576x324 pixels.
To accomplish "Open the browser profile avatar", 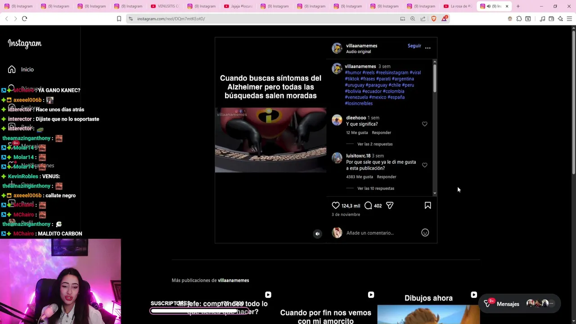I will [x=510, y=18].
